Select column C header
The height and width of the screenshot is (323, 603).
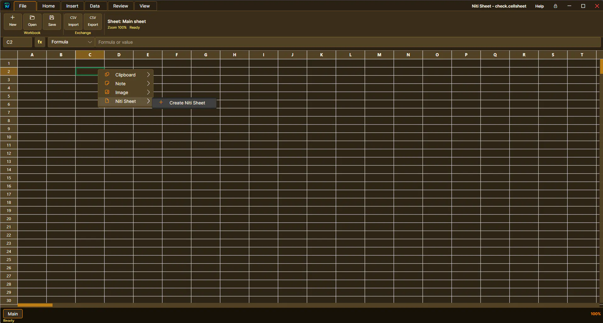click(x=90, y=55)
